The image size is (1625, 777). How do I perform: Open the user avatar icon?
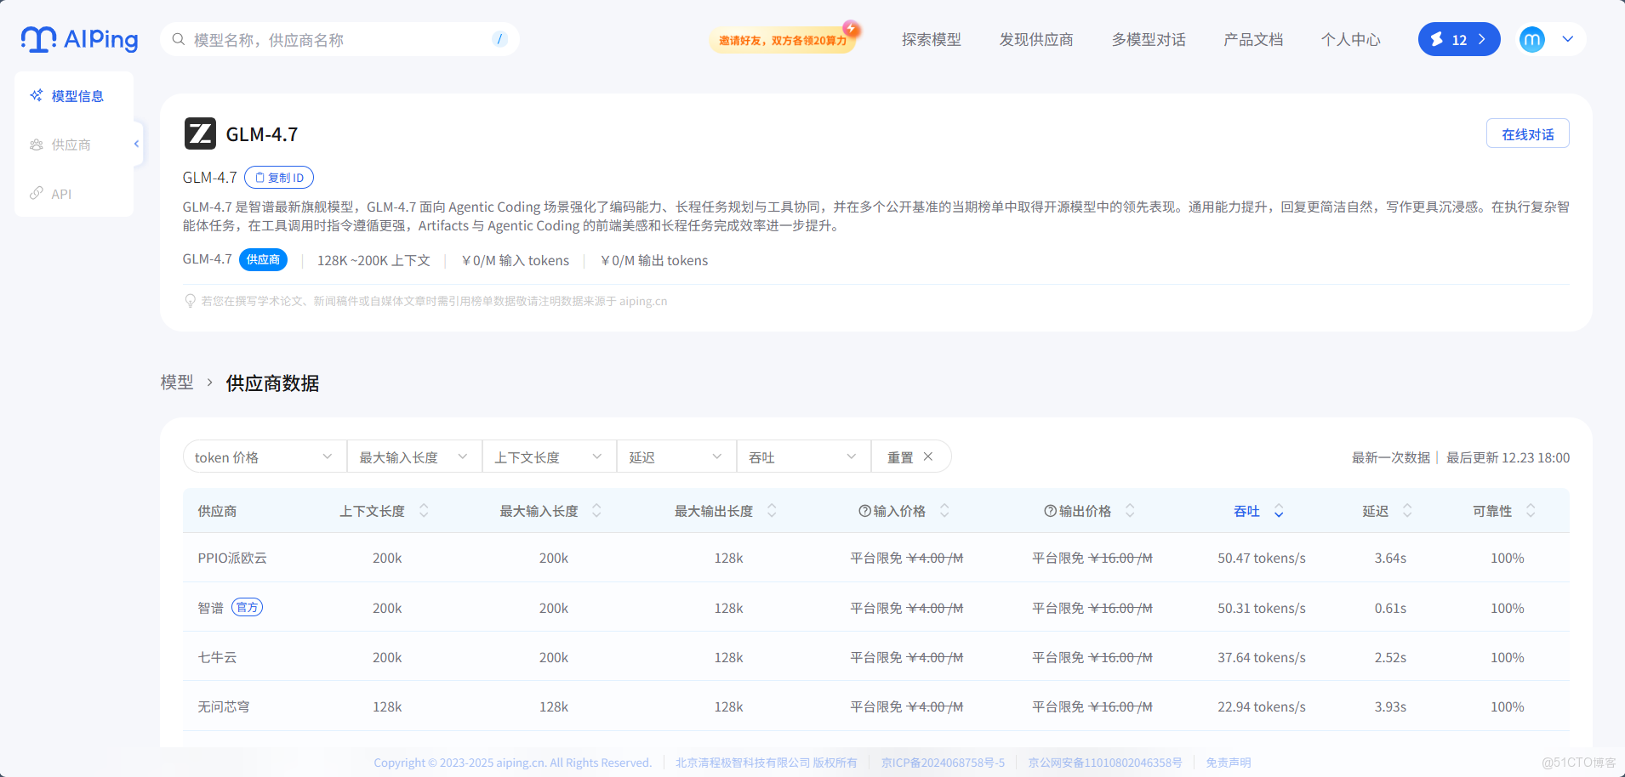[1532, 39]
